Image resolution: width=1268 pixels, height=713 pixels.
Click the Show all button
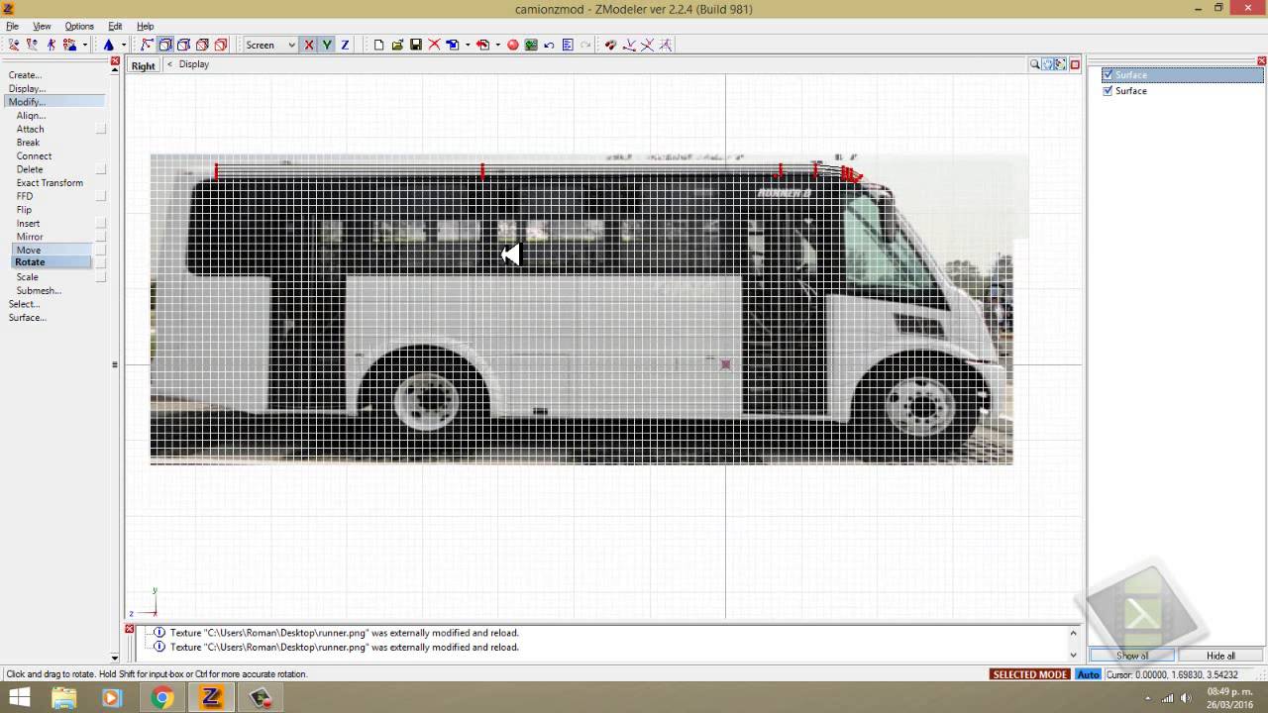1132,656
